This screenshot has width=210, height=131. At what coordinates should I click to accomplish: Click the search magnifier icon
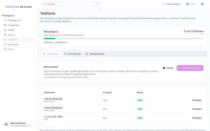pos(45,4)
